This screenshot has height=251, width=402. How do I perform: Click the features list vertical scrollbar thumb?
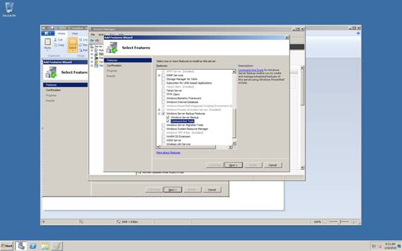point(234,123)
